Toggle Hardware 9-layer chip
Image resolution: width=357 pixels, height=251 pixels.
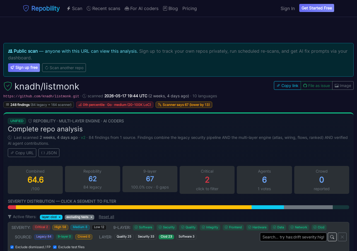tap(257, 227)
